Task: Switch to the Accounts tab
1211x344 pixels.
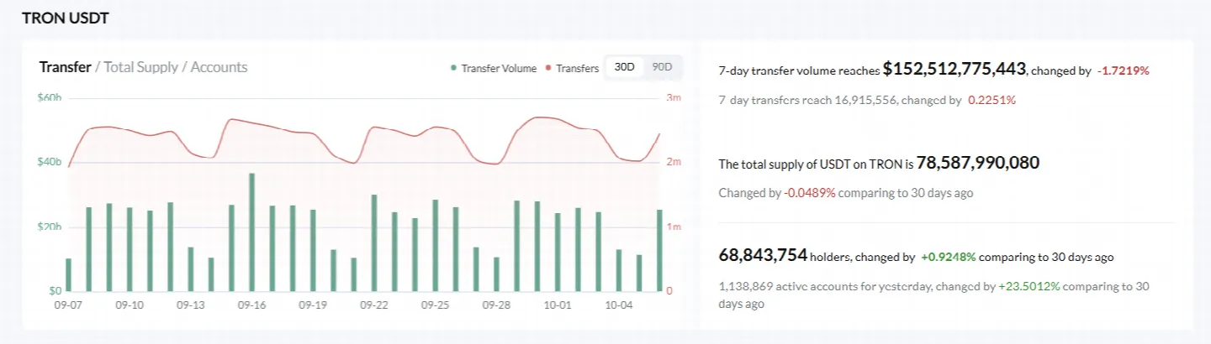Action: point(219,67)
